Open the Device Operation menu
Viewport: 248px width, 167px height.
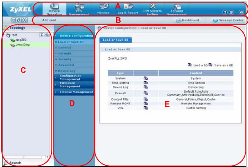tap(54, 9)
